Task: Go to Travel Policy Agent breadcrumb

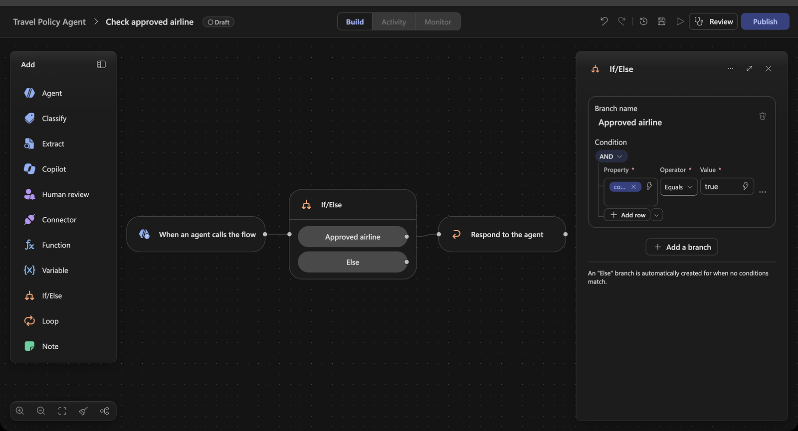Action: tap(49, 22)
